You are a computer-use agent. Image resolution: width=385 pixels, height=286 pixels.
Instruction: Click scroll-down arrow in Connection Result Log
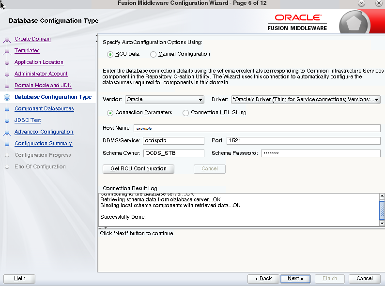[382, 223]
